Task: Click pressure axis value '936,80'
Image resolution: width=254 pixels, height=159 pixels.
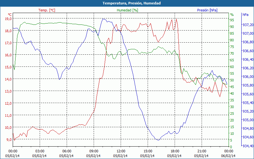Action: click(x=248, y=42)
